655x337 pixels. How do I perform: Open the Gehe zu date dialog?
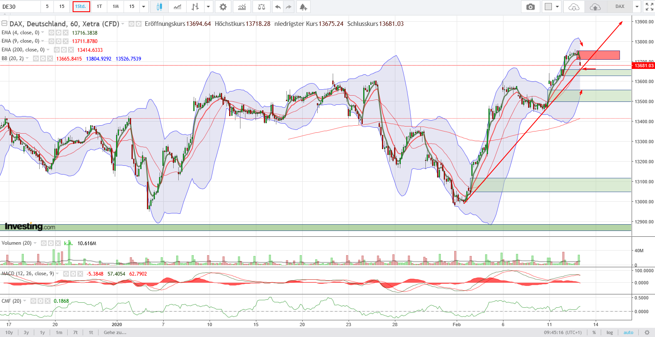click(x=115, y=332)
